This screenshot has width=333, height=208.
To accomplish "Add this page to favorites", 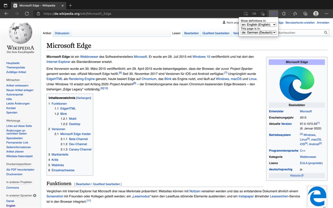I will tap(263, 14).
